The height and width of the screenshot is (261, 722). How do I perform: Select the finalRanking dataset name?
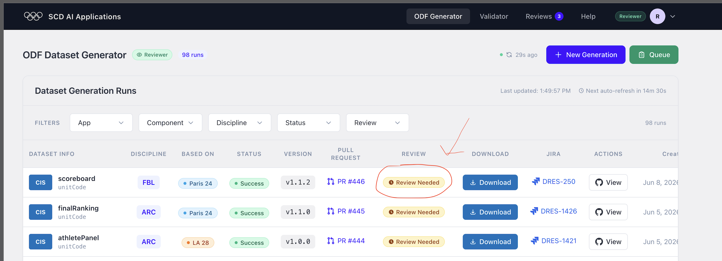[x=78, y=208]
